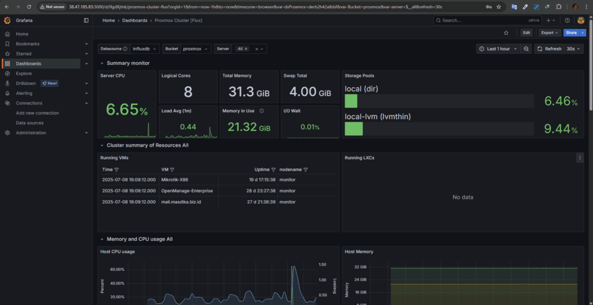Star this dashboard as favorite

pyautogui.click(x=506, y=33)
